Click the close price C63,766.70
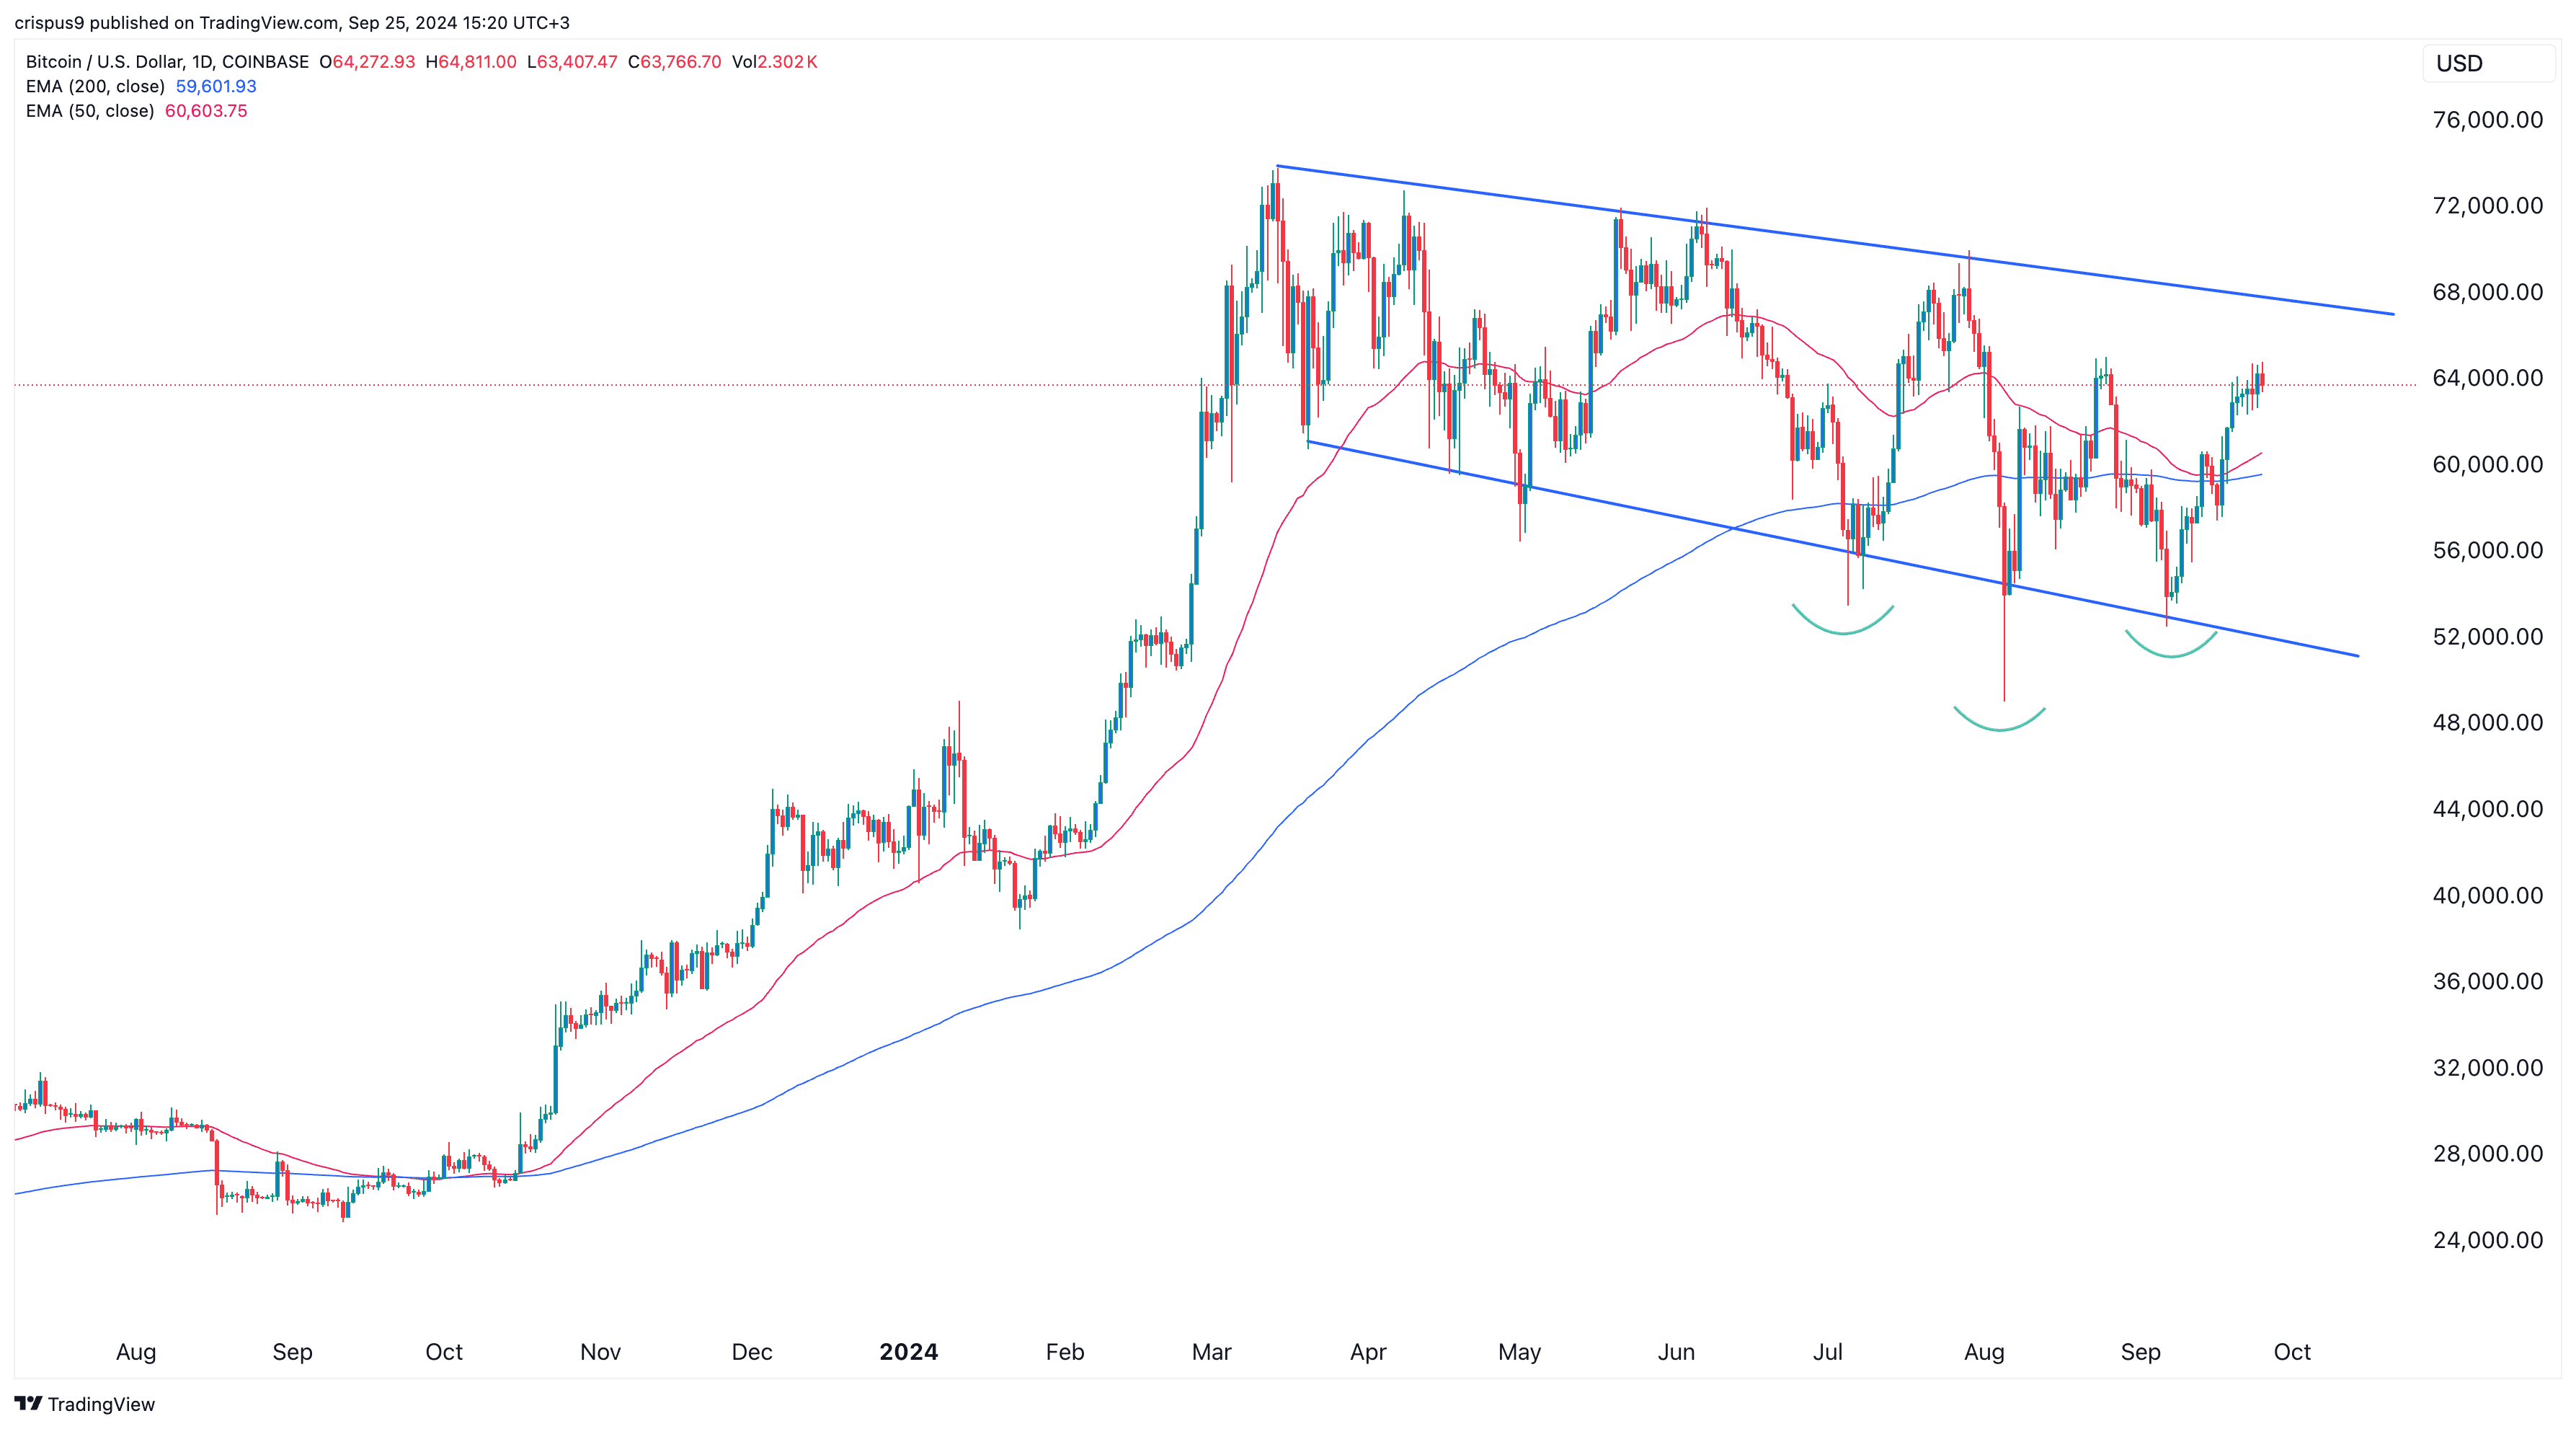Screen dimensions: 2576x1429 (x=674, y=62)
